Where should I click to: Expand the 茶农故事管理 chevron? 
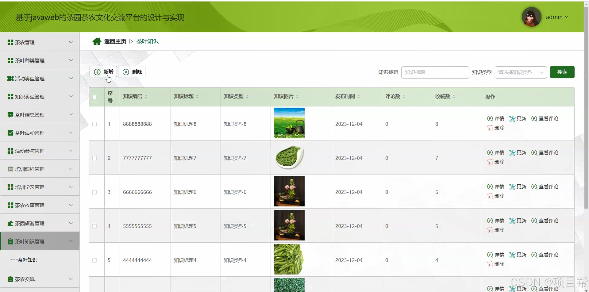pos(71,205)
